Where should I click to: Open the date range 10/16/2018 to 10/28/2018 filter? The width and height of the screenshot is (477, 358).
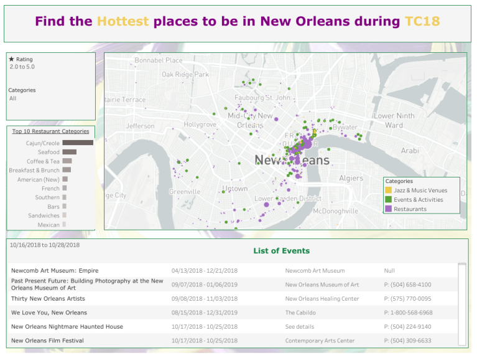pyautogui.click(x=45, y=245)
